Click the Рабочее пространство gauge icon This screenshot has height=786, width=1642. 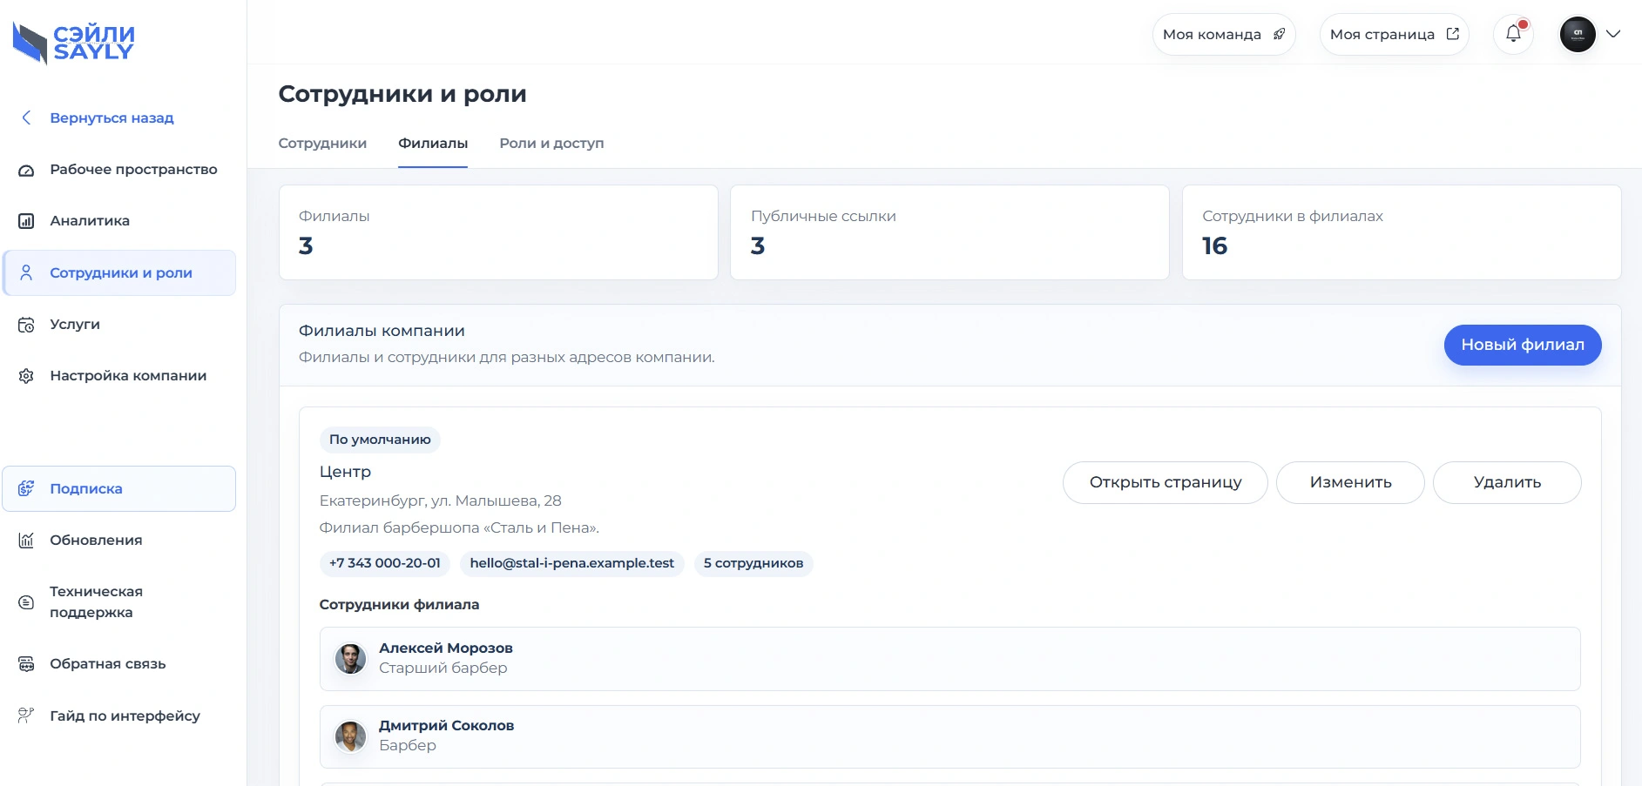(x=26, y=170)
